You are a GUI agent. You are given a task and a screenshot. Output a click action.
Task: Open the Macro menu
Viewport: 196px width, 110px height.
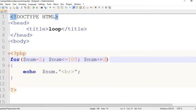[x=56, y=4]
